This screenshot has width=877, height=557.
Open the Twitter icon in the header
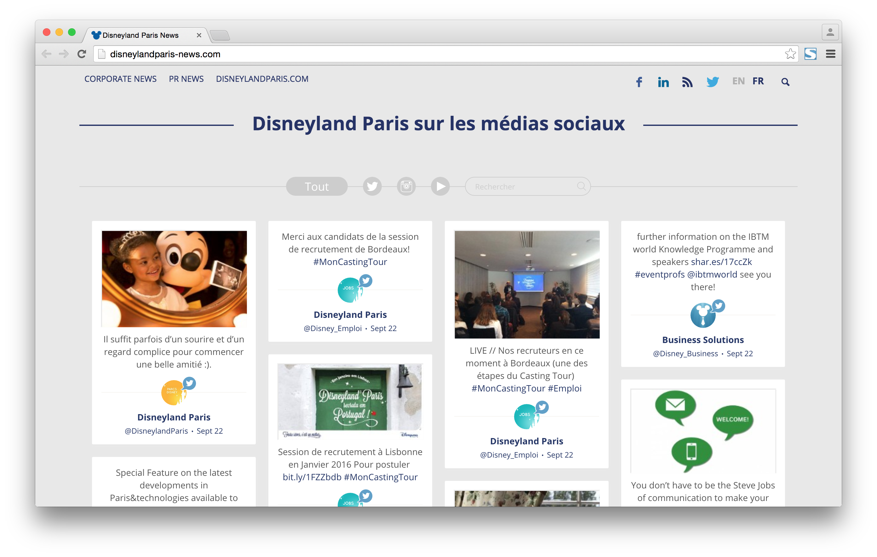tap(712, 82)
